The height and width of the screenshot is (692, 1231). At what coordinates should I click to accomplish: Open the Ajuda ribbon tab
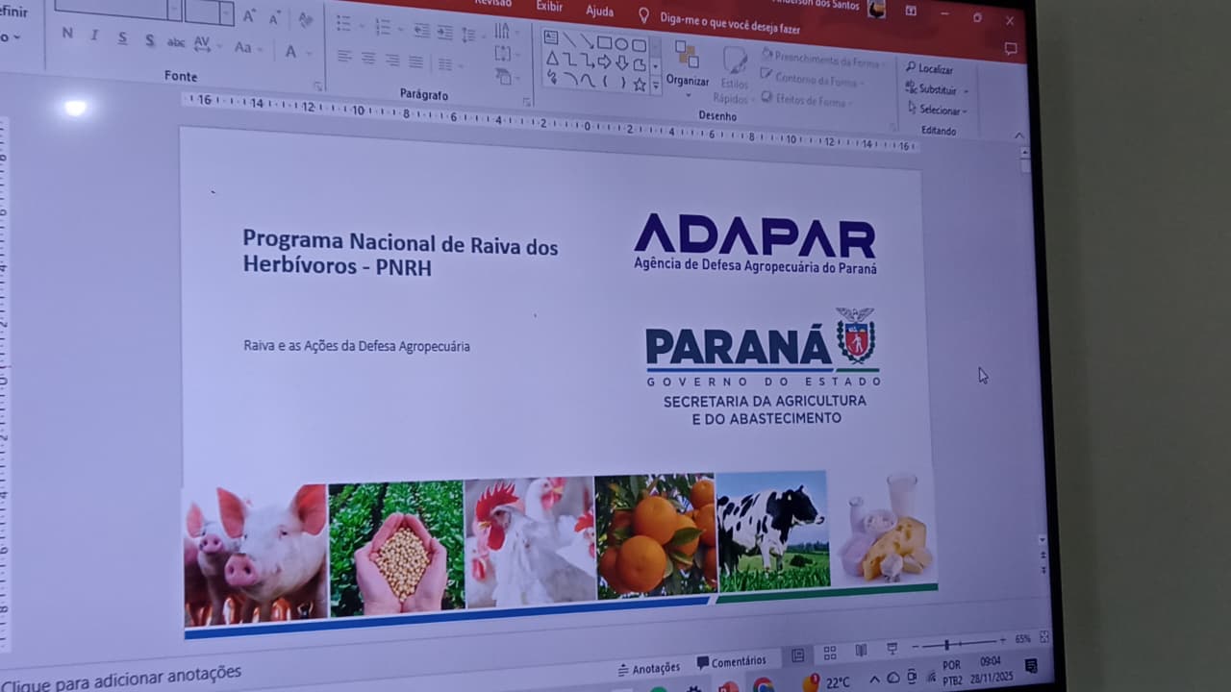tap(599, 12)
